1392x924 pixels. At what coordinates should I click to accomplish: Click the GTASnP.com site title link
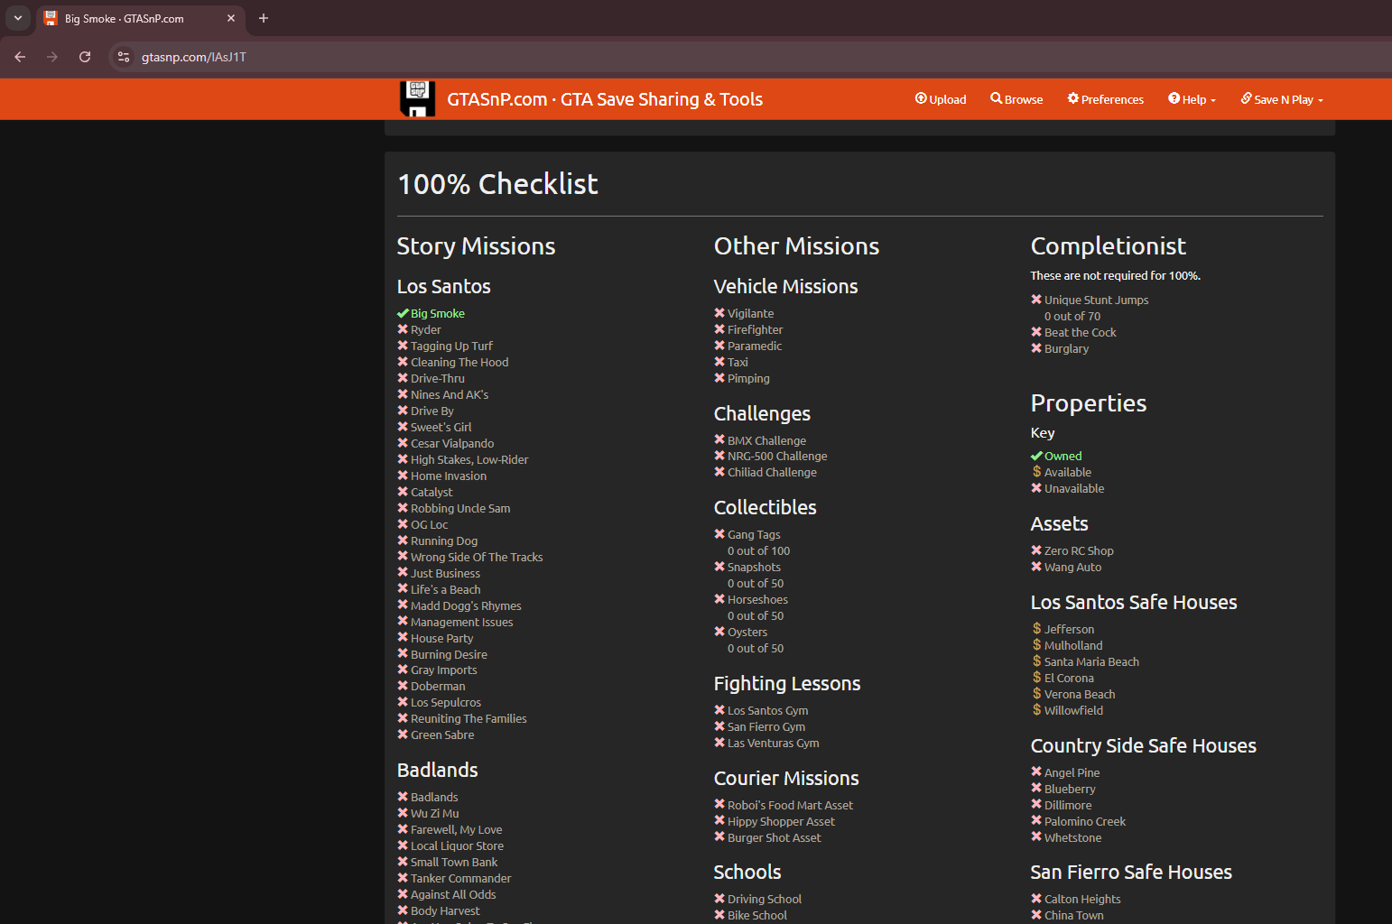pos(605,99)
